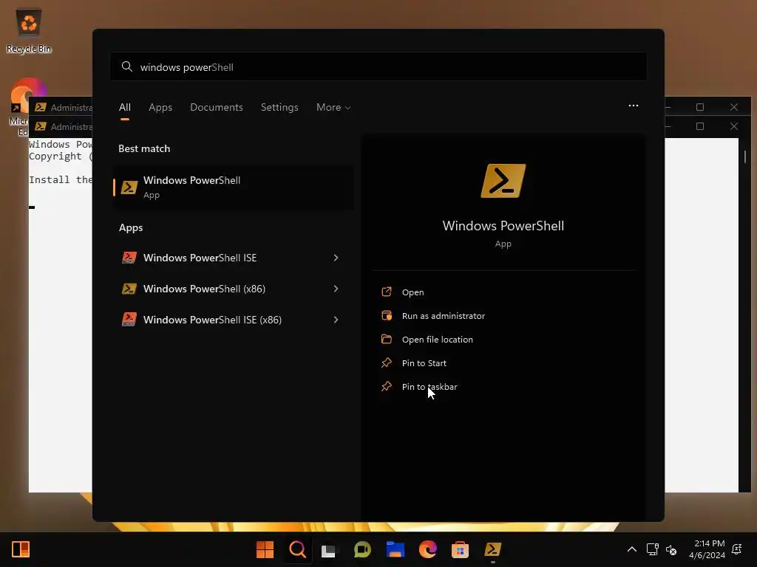Close the back Administrator PowerShell window

734,106
